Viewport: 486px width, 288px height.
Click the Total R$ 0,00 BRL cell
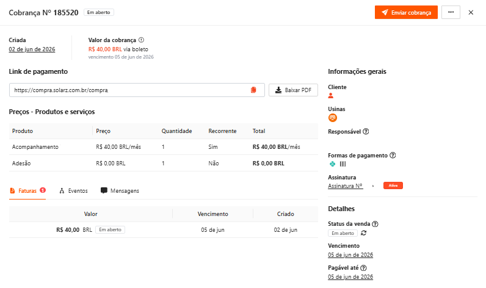269,163
